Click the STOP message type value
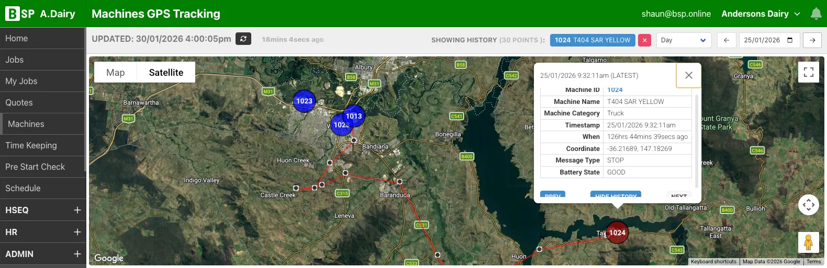Screen dimensions: 827x268 616,160
